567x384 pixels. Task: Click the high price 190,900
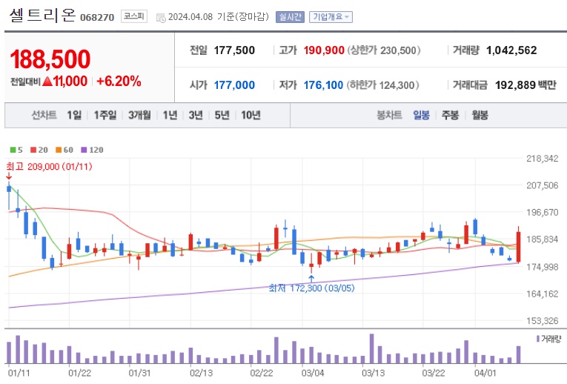click(x=324, y=50)
